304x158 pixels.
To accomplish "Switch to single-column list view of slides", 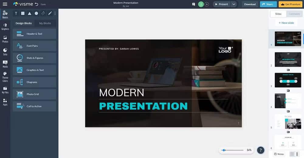I will (297, 154).
